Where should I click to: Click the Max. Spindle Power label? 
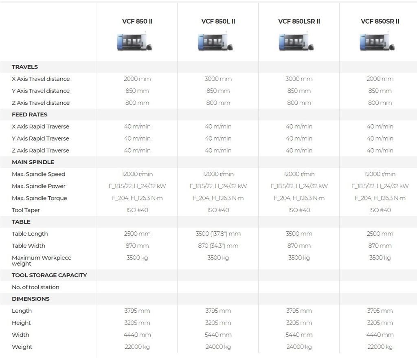tap(39, 186)
